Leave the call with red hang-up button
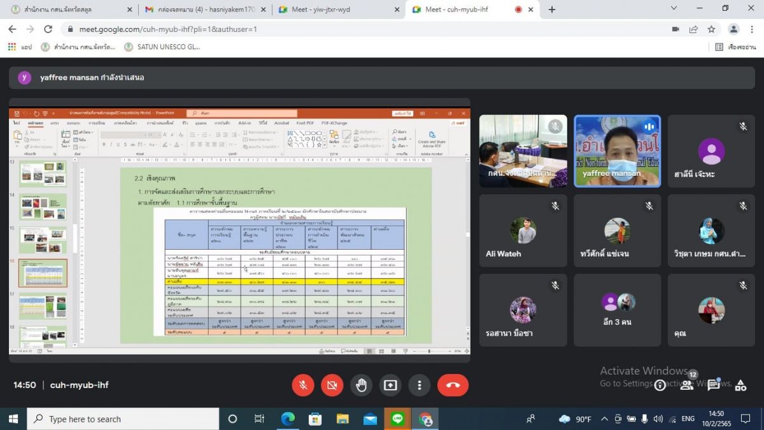The image size is (764, 430). [453, 385]
